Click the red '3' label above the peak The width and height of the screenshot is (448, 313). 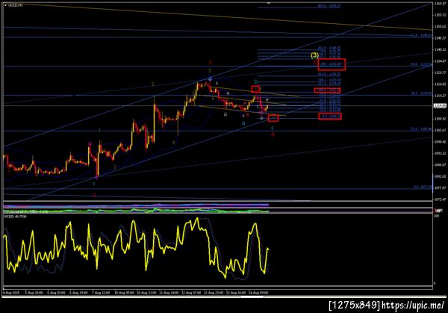coord(210,62)
